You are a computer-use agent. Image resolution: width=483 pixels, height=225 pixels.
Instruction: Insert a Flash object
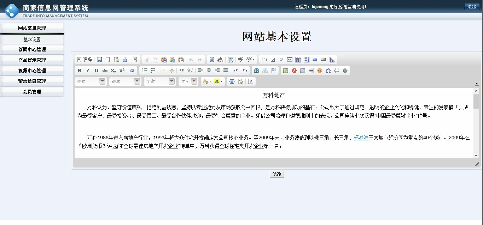(x=294, y=71)
